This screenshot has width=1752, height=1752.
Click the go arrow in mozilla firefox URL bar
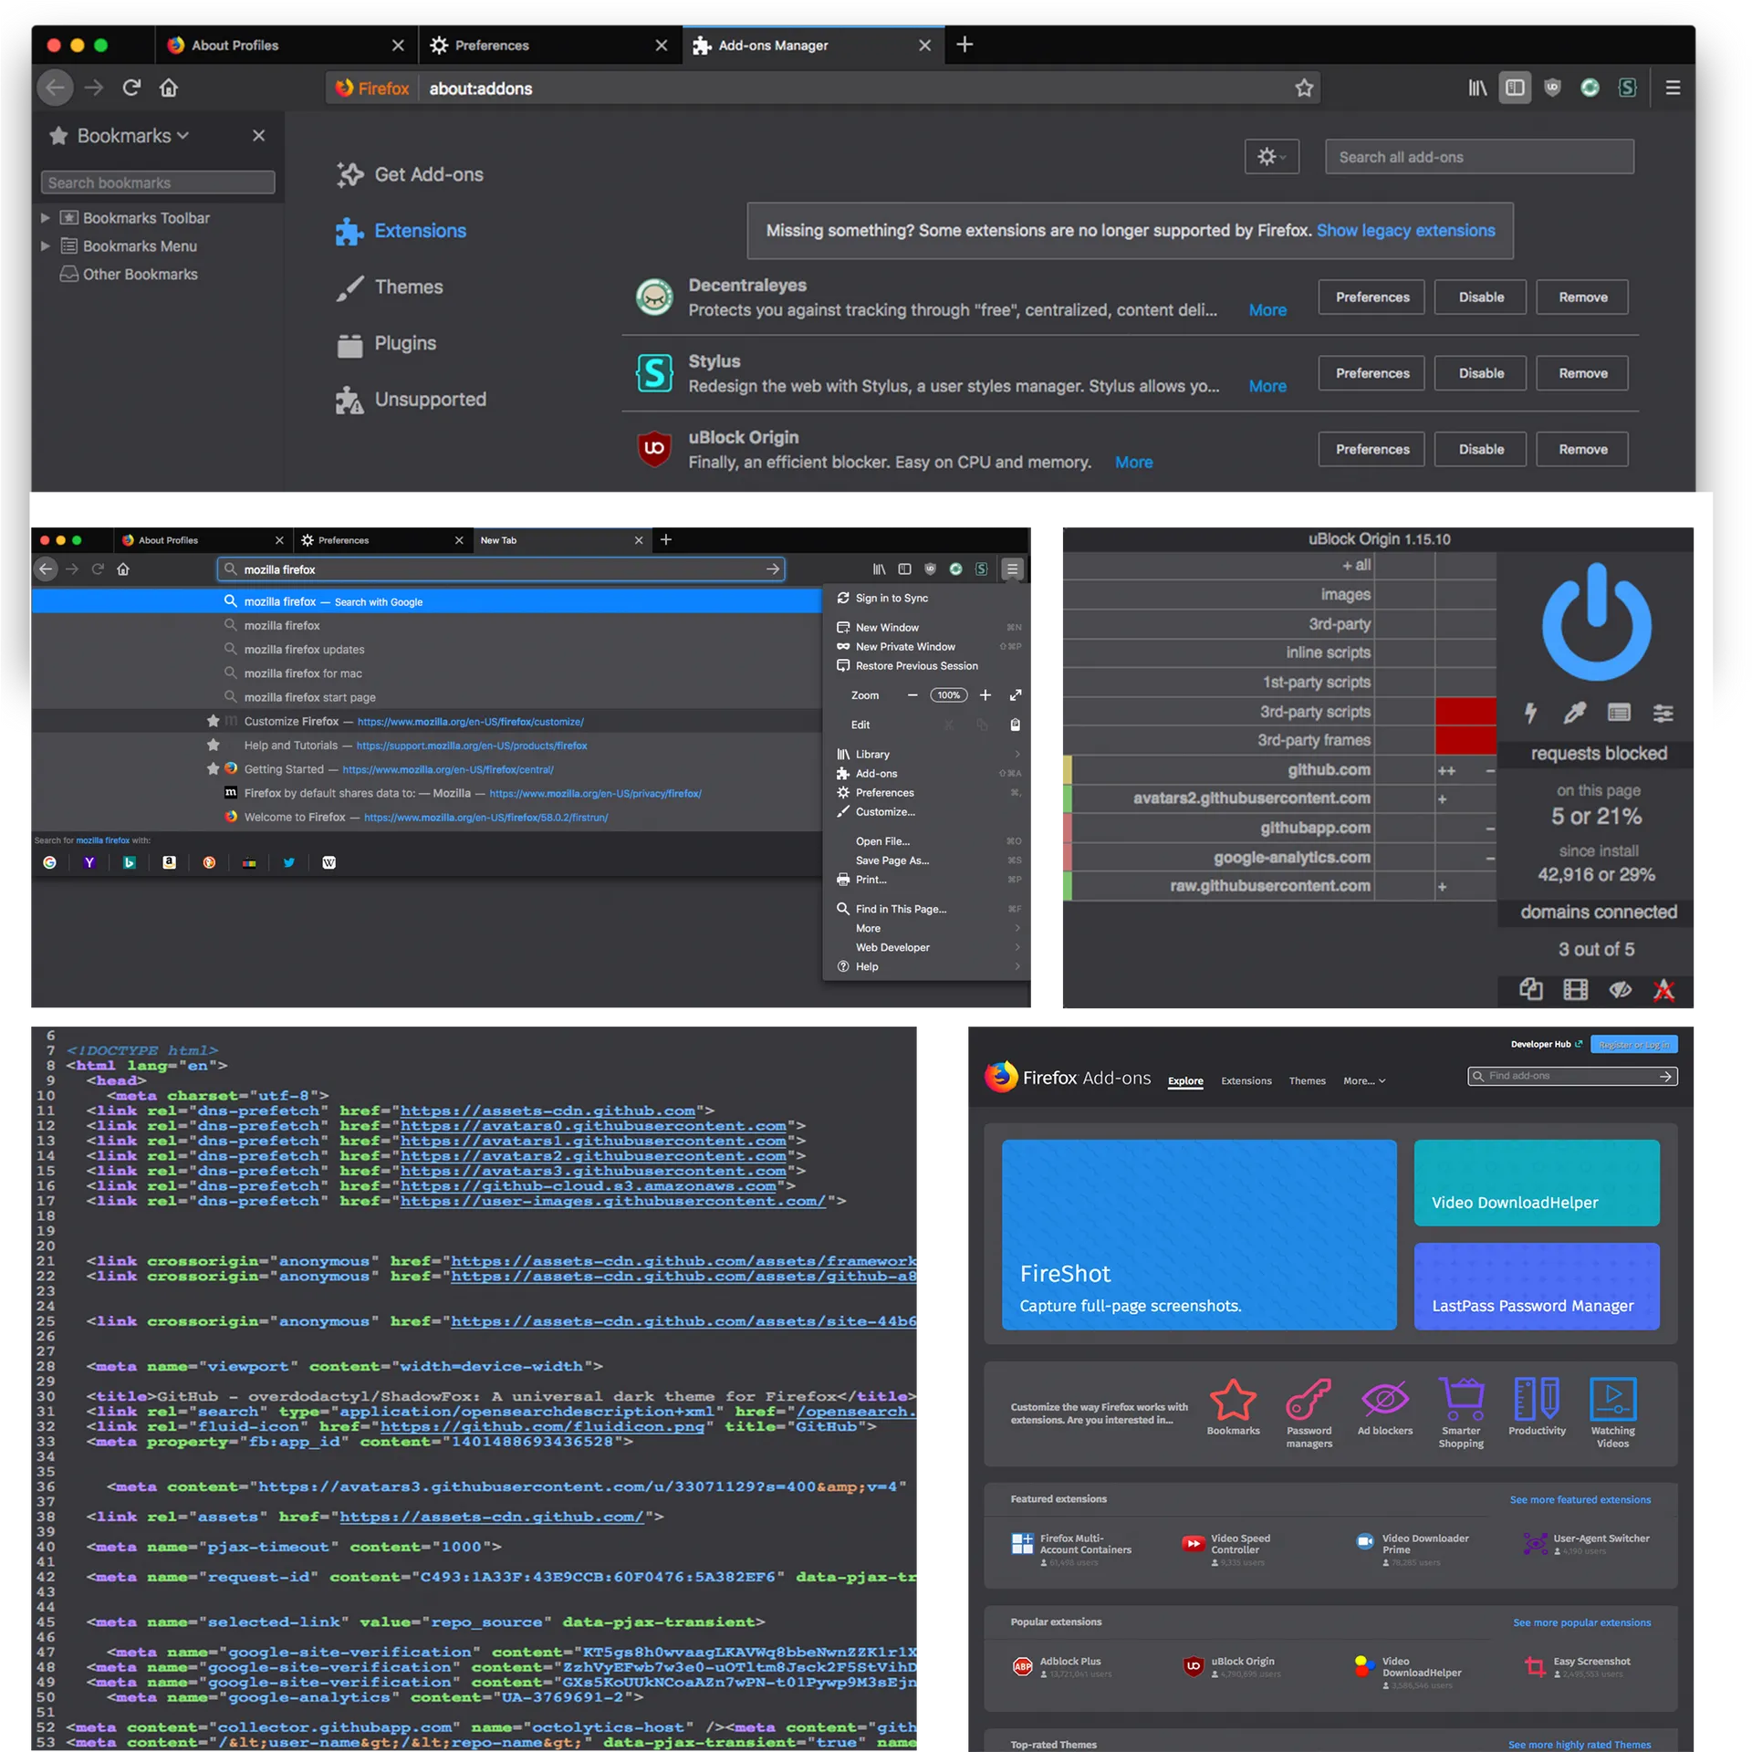click(x=773, y=568)
